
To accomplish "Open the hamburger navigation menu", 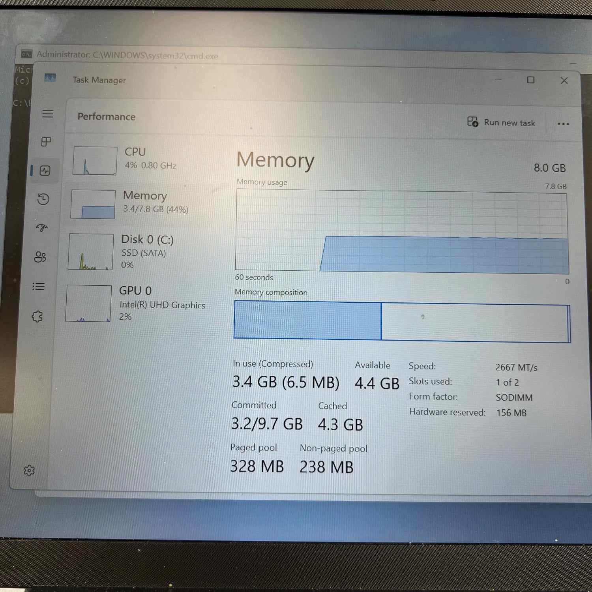I will (x=48, y=114).
